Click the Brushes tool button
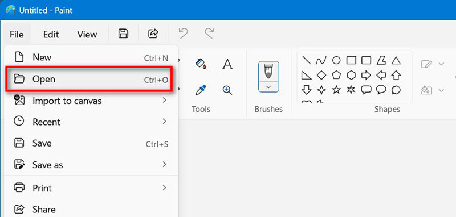 pos(268,71)
